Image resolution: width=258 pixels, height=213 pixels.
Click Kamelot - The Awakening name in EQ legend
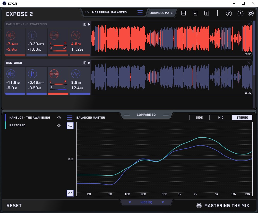(30, 118)
